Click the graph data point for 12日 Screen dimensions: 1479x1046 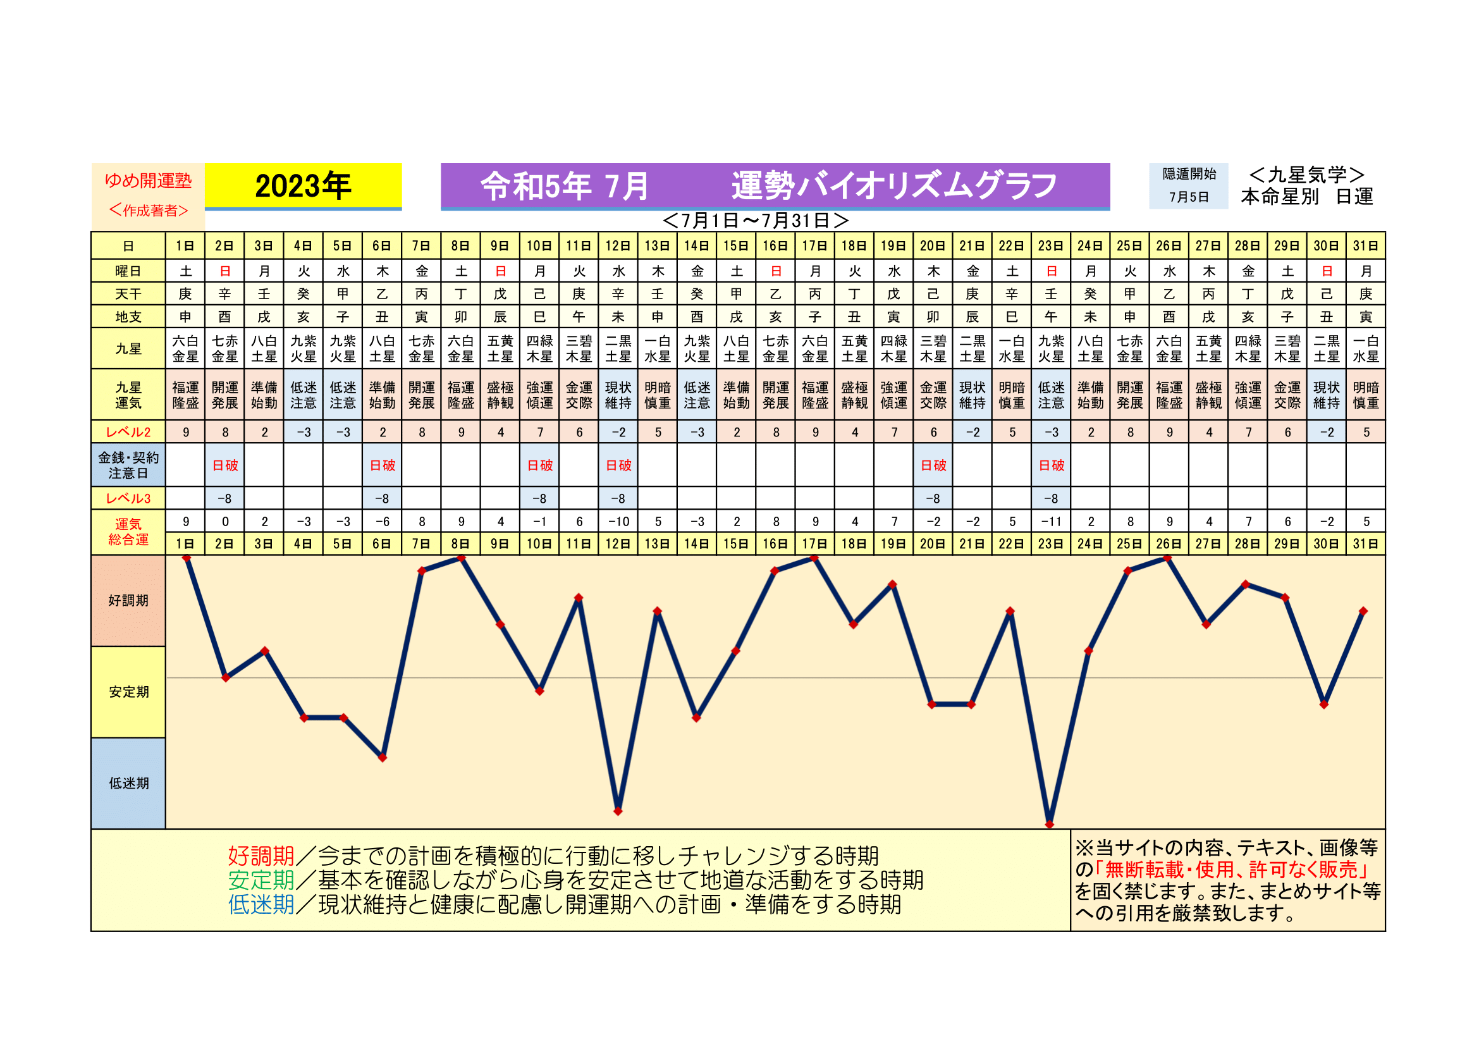(618, 811)
